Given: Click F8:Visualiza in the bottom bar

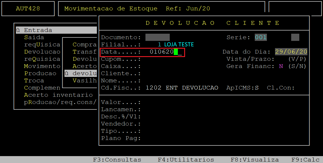Looking at the screenshot, I should click(x=254, y=160).
